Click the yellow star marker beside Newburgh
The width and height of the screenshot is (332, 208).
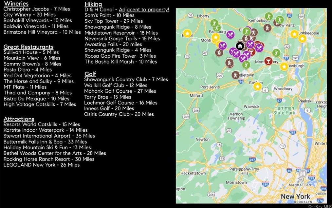point(284,66)
